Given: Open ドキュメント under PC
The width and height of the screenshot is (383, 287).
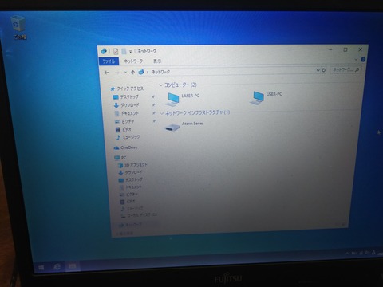Looking at the screenshot, I should pos(131,187).
